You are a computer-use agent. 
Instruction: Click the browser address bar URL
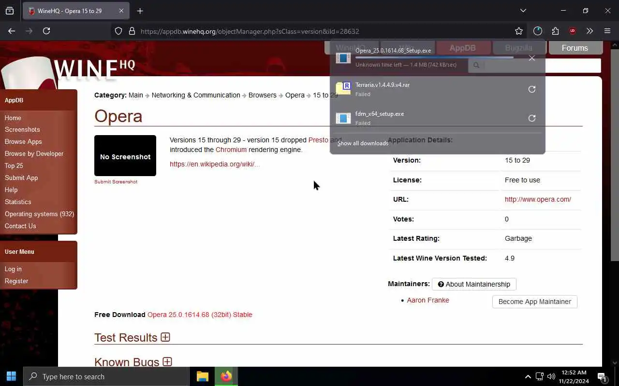pyautogui.click(x=250, y=31)
